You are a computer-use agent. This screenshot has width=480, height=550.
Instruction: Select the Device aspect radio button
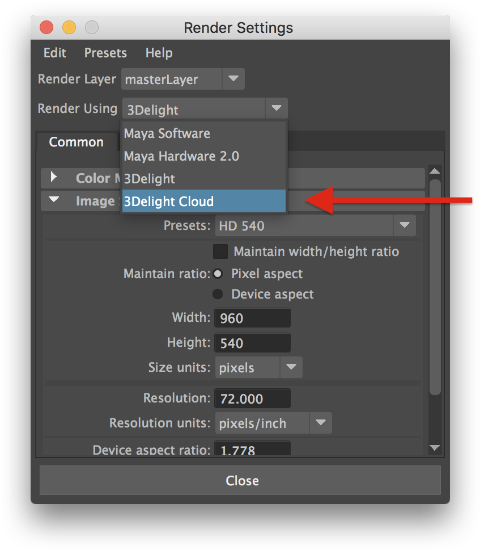218,294
